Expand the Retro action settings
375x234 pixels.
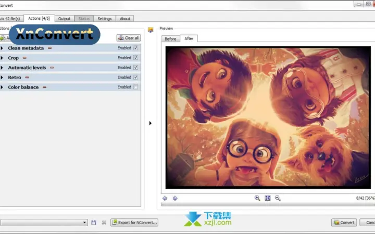point(2,77)
